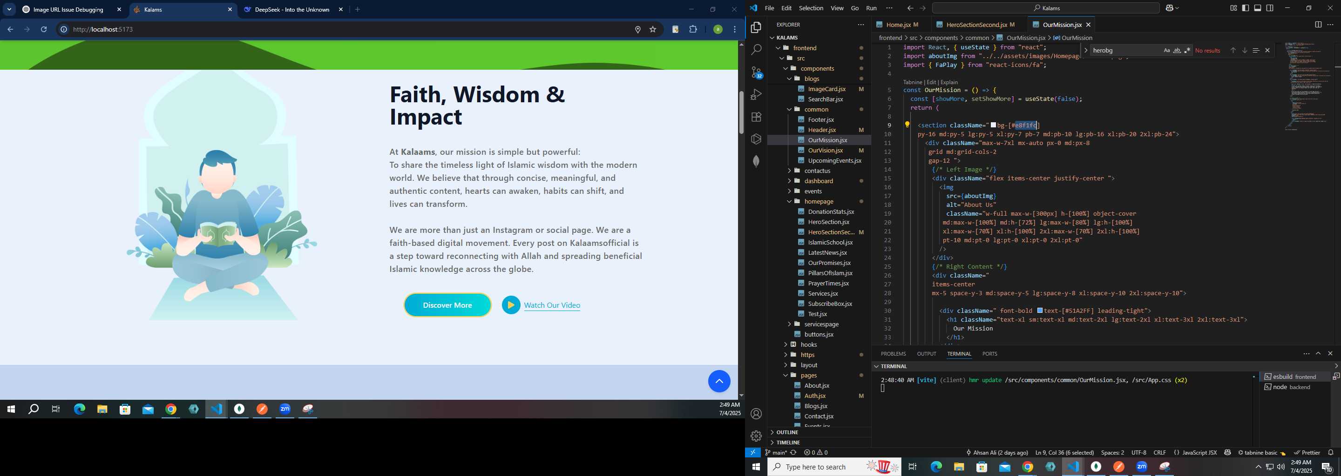Click the lightbulb code action on line 9
1341x476 pixels.
907,125
